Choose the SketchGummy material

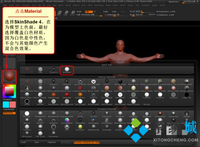pyautogui.click(x=54, y=102)
